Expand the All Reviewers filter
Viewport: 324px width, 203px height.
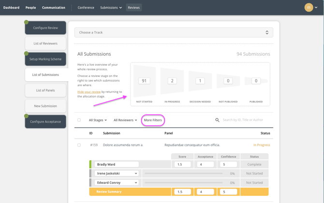pos(125,120)
